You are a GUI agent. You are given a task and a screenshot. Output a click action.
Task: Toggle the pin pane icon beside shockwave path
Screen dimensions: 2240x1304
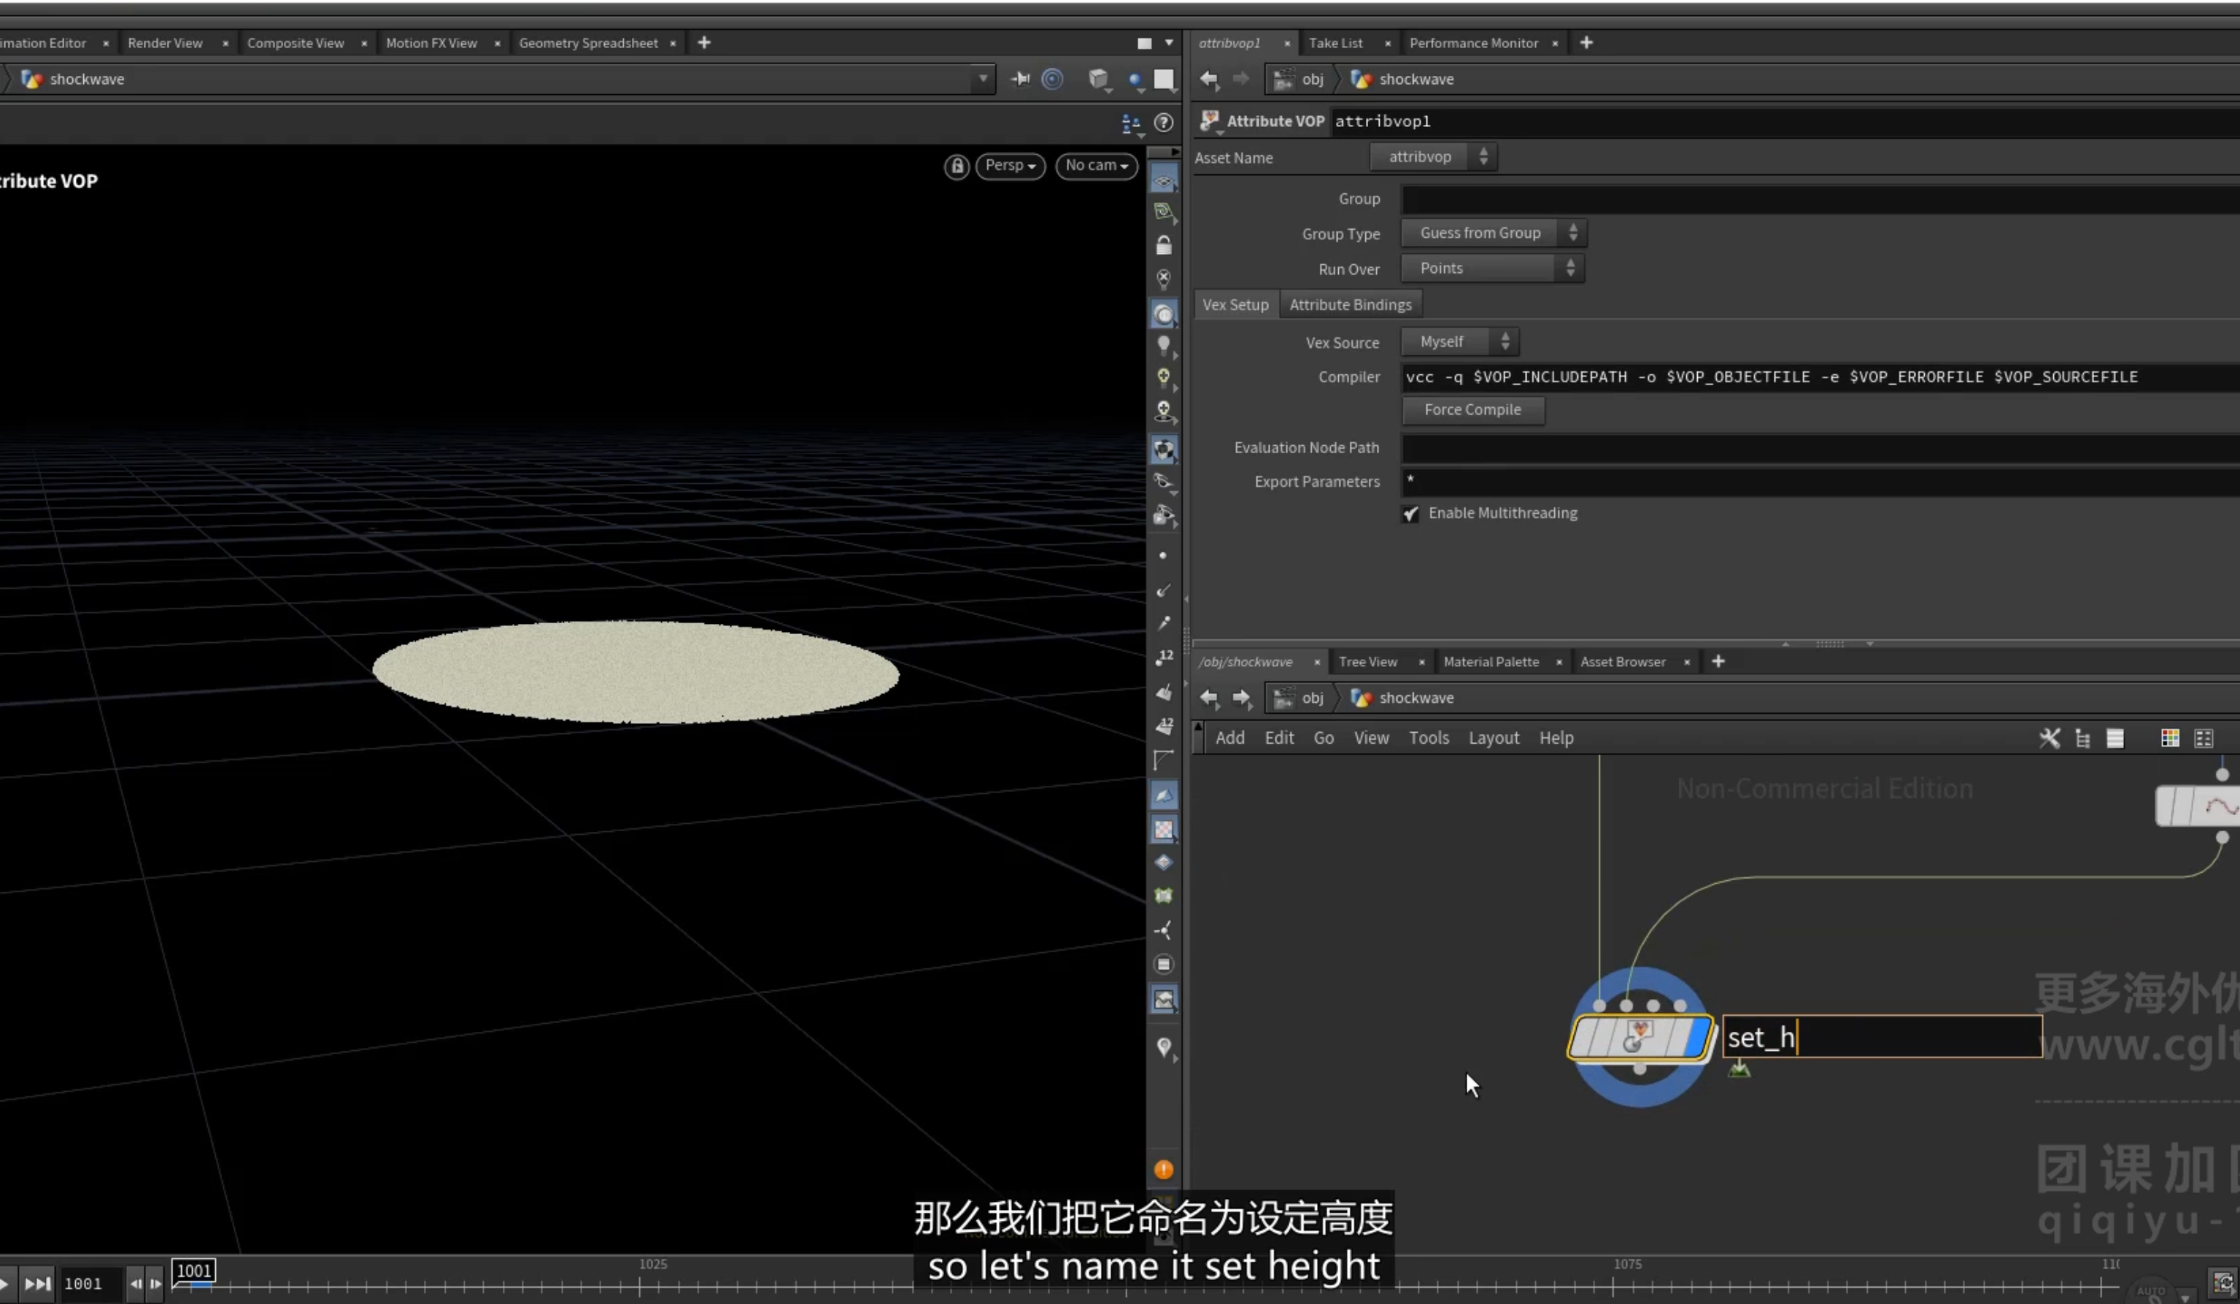[1021, 79]
